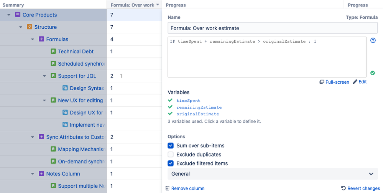
Task: Click the Type: Formula label
Action: coord(362,17)
